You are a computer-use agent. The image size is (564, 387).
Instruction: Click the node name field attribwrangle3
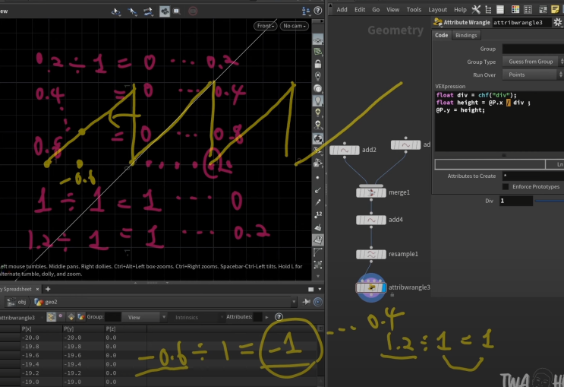click(x=521, y=22)
